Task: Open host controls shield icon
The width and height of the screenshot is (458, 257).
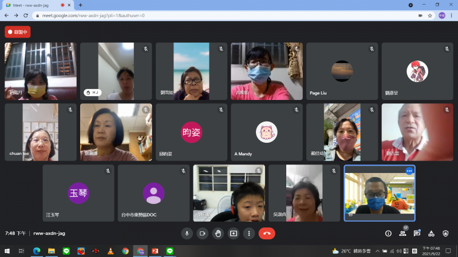Action: (445, 233)
